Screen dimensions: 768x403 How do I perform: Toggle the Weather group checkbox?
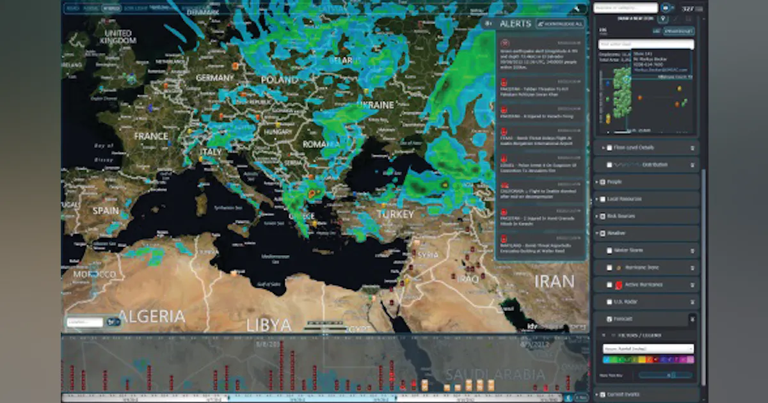[602, 233]
